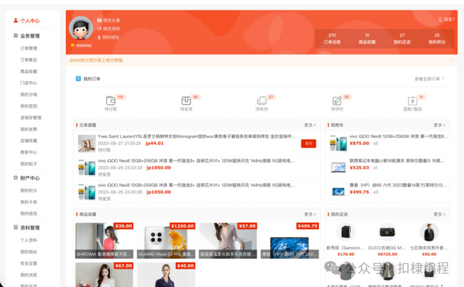Click the 我的地址 address icon in header
The height and width of the screenshot is (287, 464).
pos(99,37)
